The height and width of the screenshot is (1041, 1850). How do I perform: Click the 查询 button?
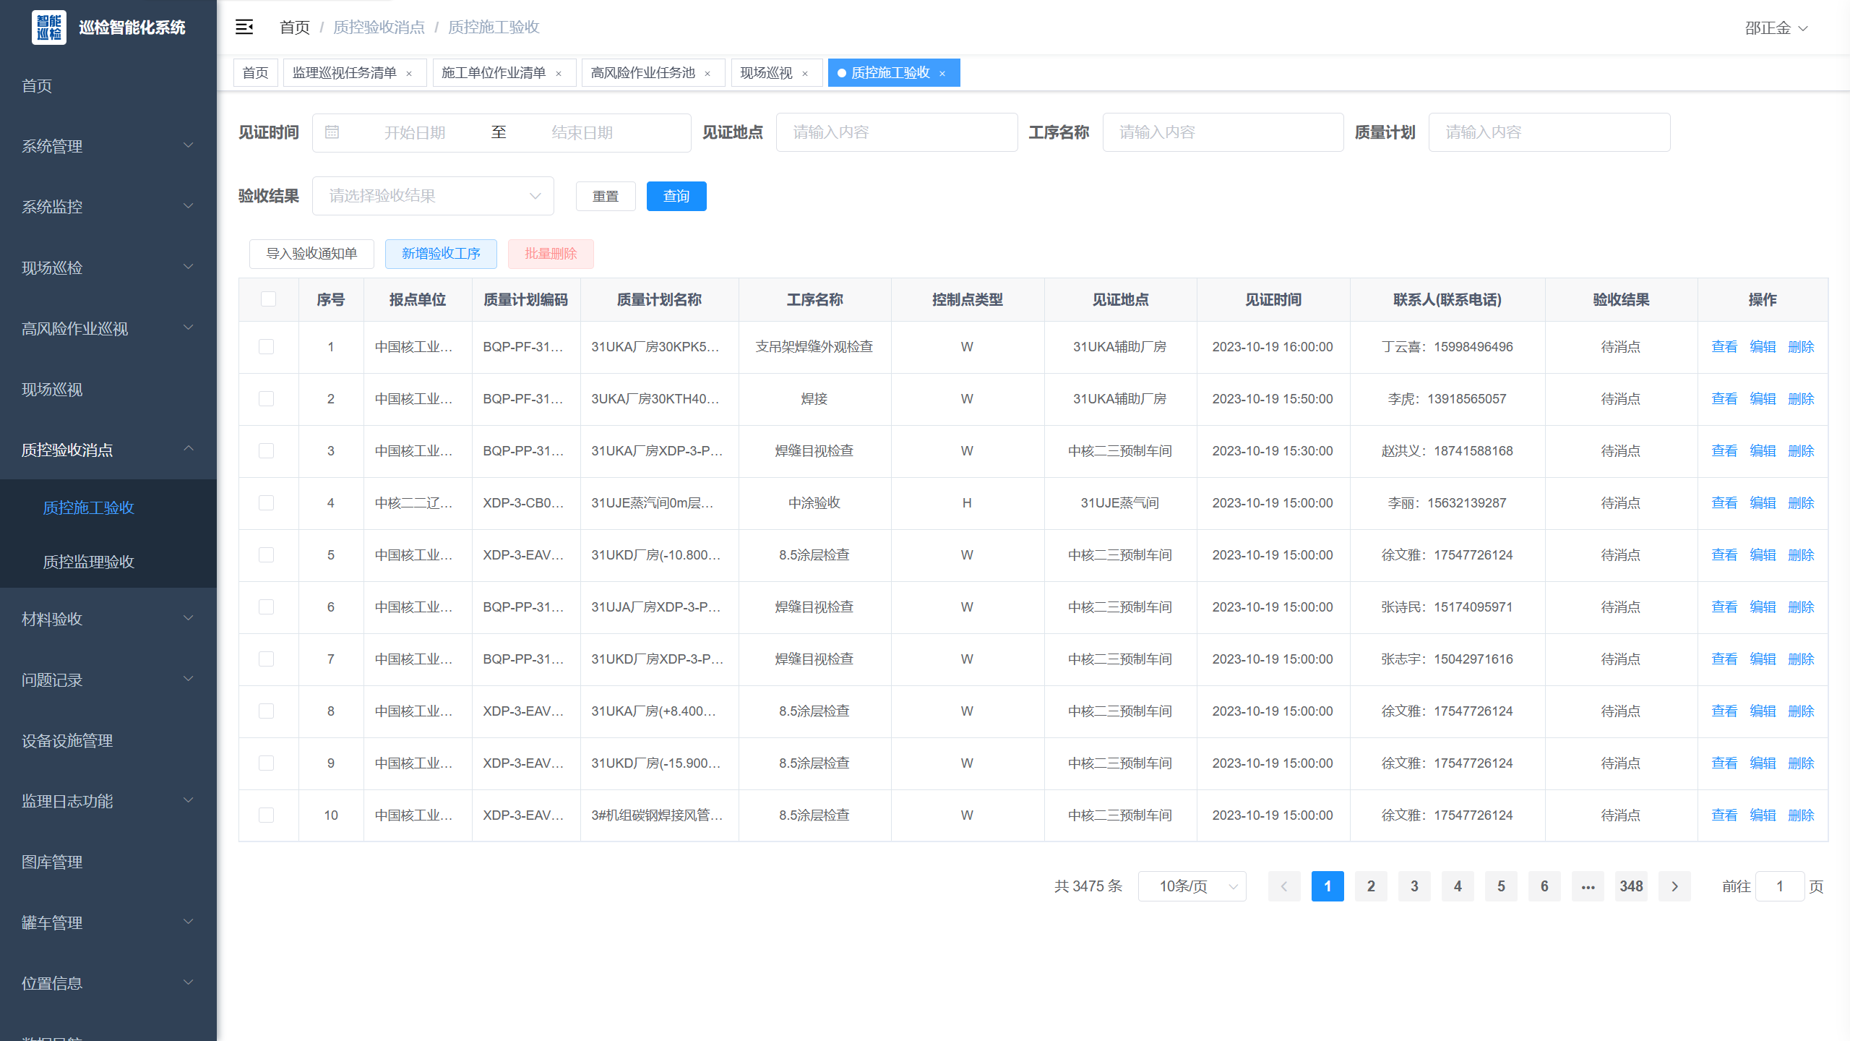pos(676,196)
